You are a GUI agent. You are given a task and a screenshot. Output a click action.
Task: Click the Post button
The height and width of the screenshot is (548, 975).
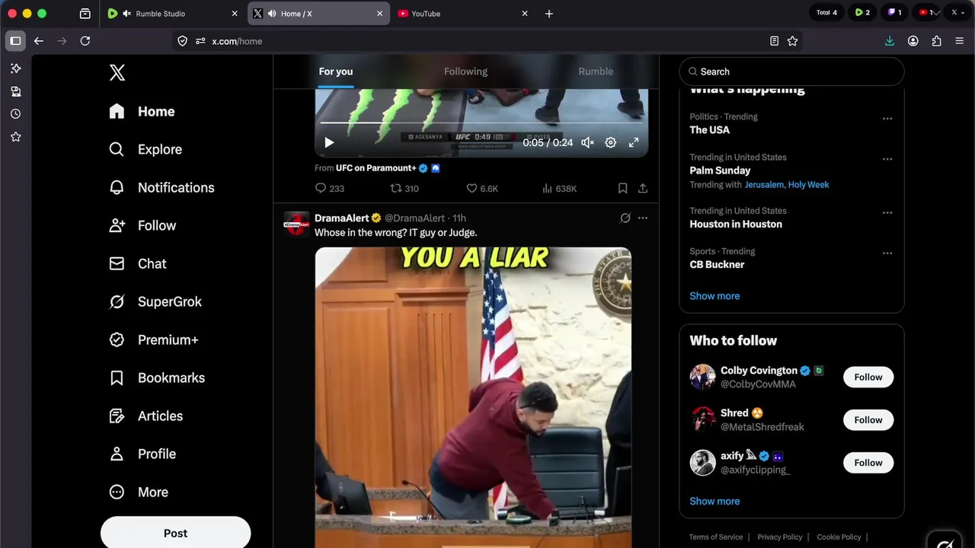(175, 533)
